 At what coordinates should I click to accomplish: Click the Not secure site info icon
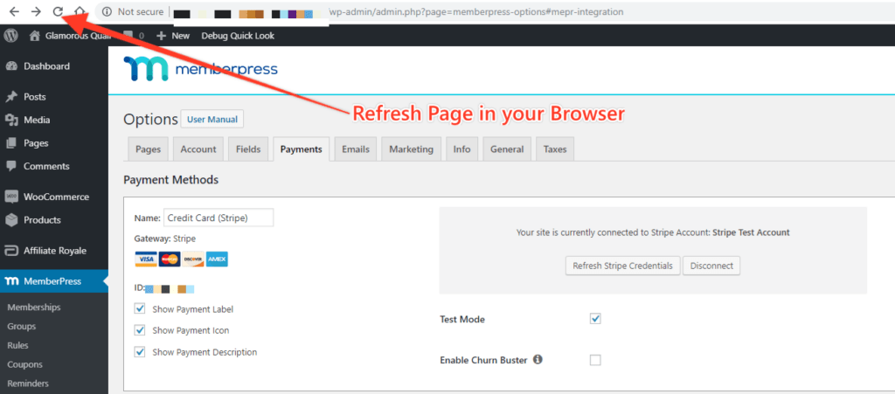(x=107, y=11)
